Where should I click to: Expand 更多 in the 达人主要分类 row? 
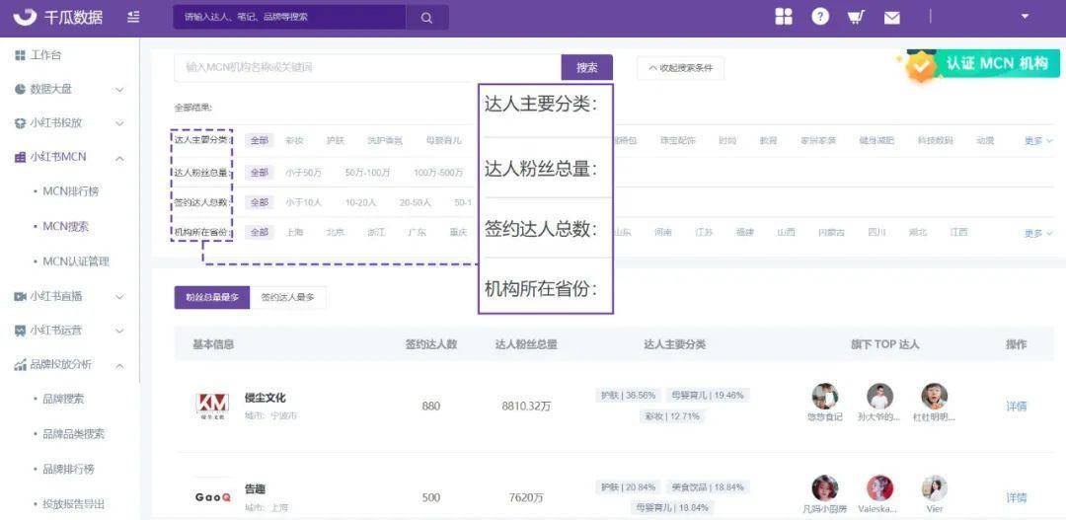click(1037, 141)
